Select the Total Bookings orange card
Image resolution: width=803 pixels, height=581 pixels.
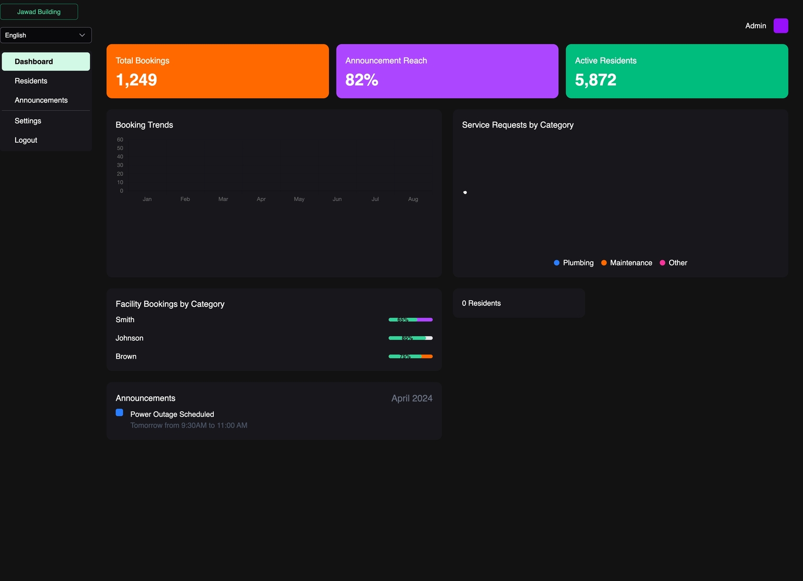click(x=217, y=71)
